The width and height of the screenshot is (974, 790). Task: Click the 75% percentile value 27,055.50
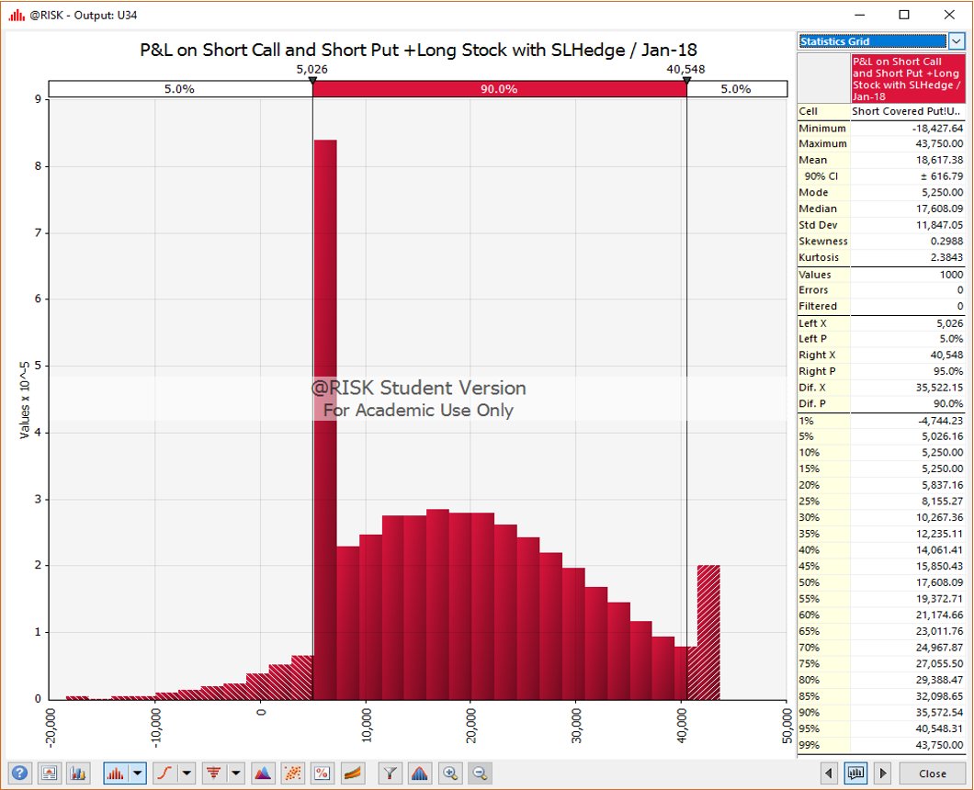coord(939,664)
